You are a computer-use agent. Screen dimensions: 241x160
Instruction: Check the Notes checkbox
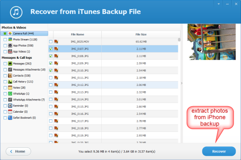(x=5, y=88)
